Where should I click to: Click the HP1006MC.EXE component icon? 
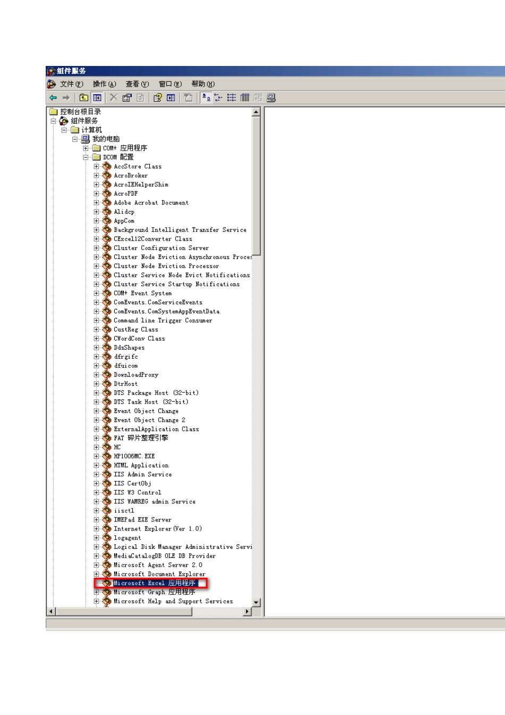pos(107,456)
